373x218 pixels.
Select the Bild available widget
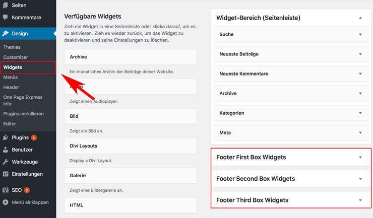130,116
